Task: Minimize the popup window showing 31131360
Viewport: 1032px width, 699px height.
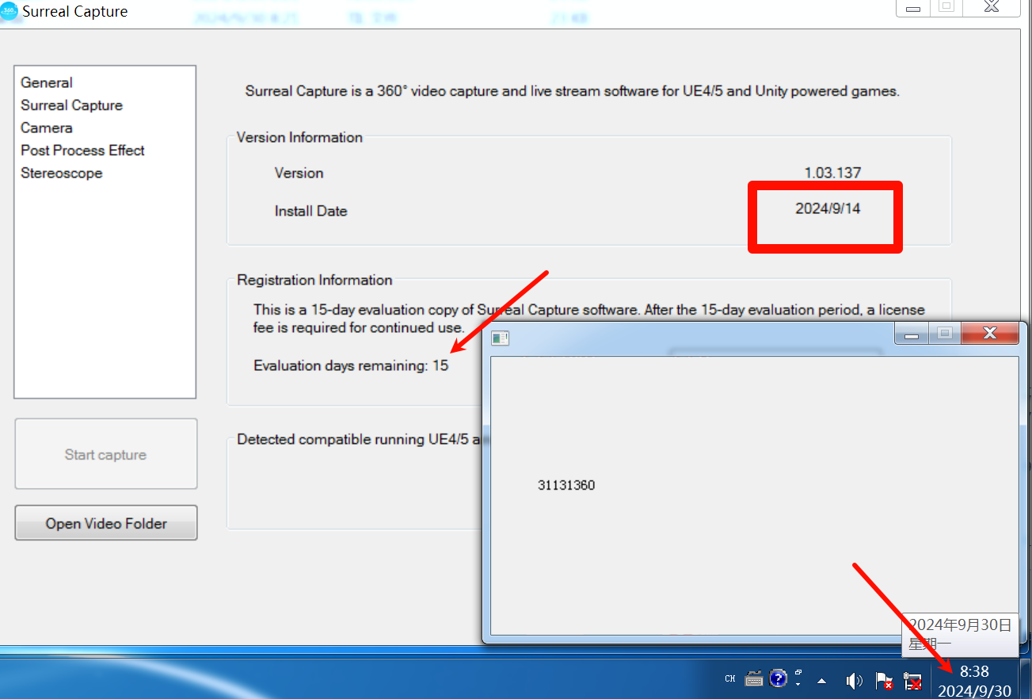Action: point(912,334)
